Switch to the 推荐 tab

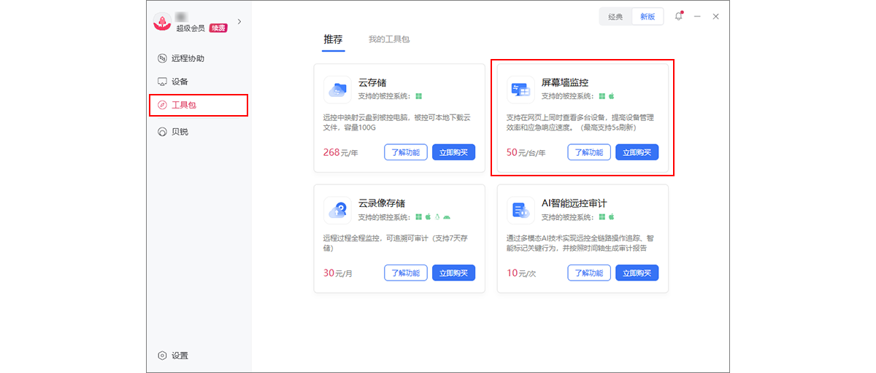click(x=333, y=39)
